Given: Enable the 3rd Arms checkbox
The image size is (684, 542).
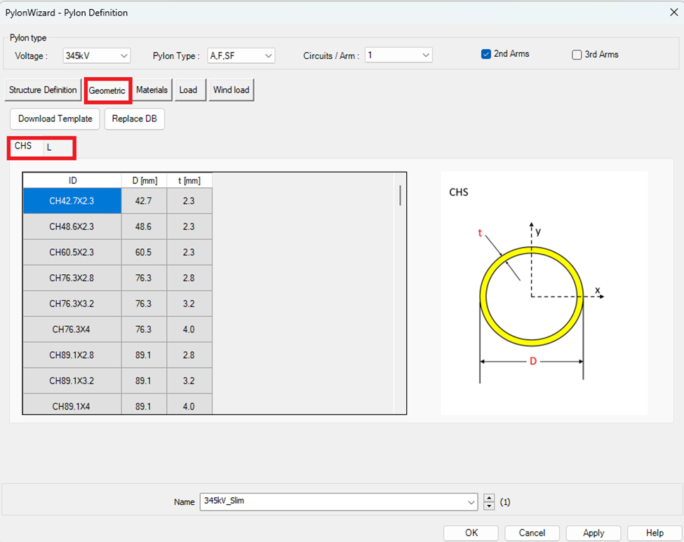Looking at the screenshot, I should click(577, 55).
